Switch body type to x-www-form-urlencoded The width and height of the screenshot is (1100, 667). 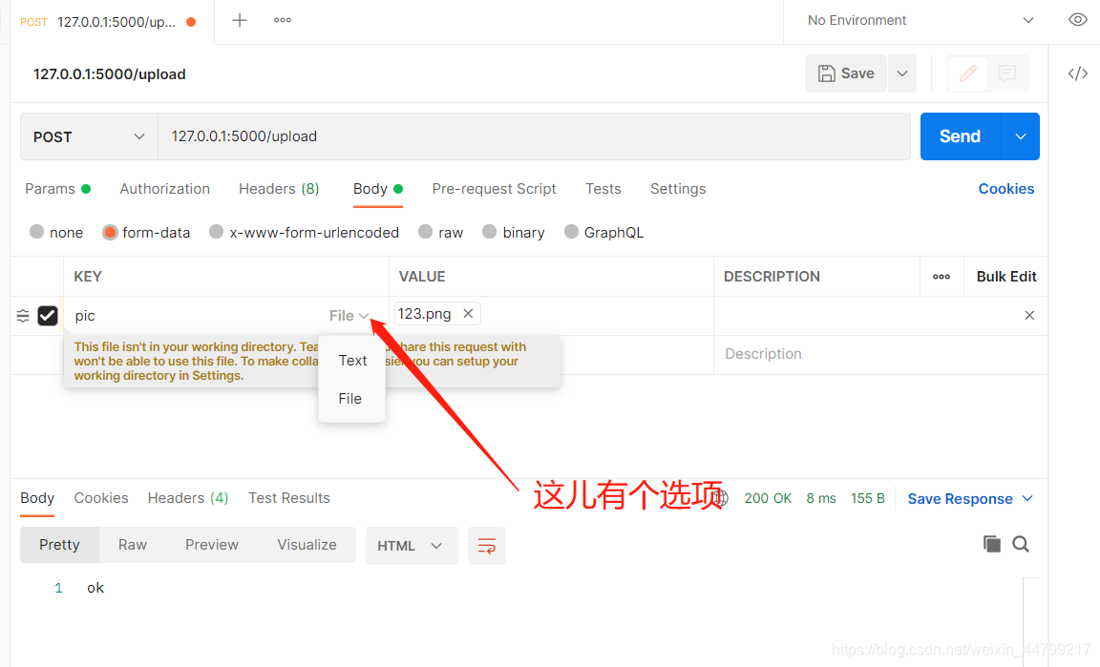pyautogui.click(x=216, y=232)
